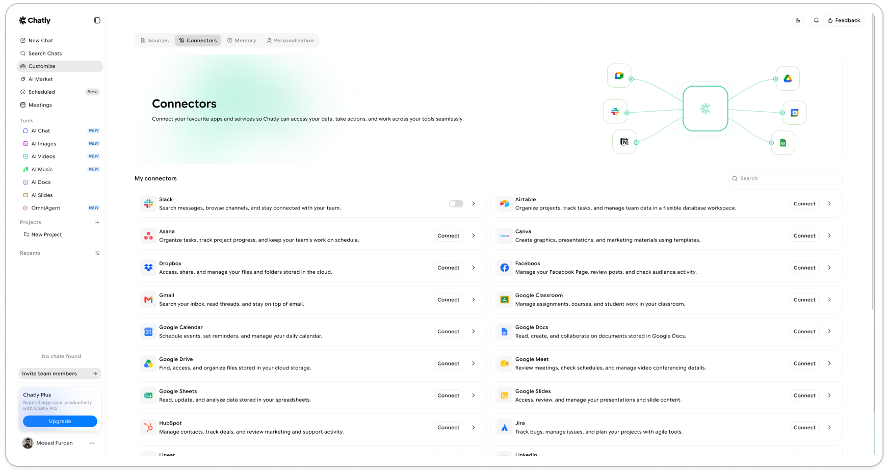889x474 pixels.
Task: Open the team members icon in header
Action: 798,20
